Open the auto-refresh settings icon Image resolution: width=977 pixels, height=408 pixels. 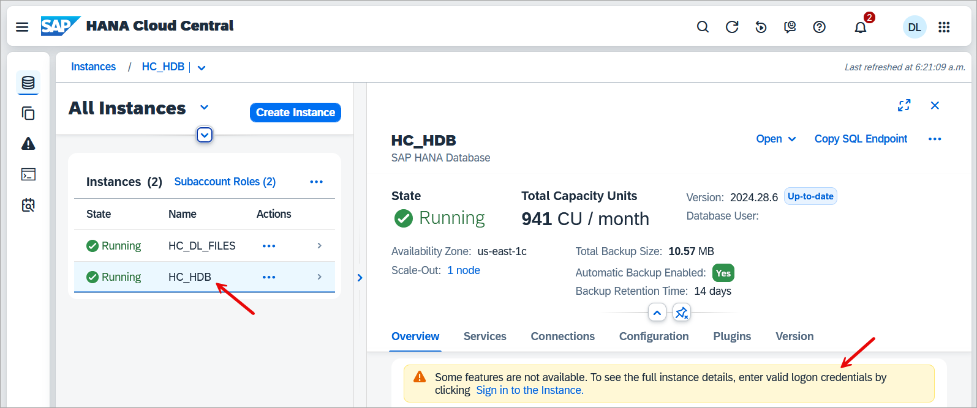[x=761, y=27]
